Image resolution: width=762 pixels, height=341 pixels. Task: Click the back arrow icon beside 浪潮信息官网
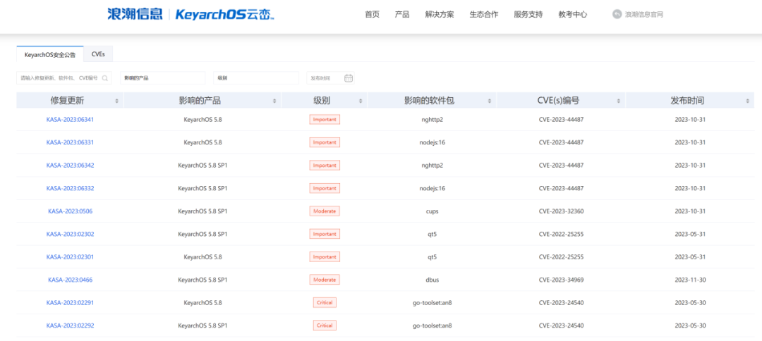[x=617, y=14]
